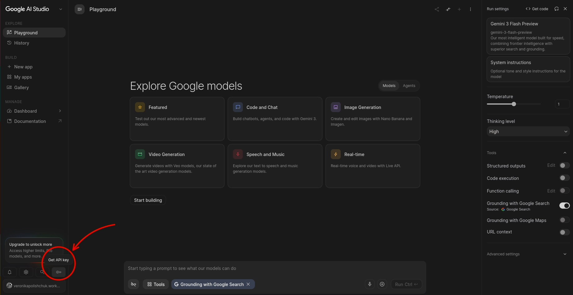Click the compare mode icon
The width and height of the screenshot is (573, 295).
point(448,9)
